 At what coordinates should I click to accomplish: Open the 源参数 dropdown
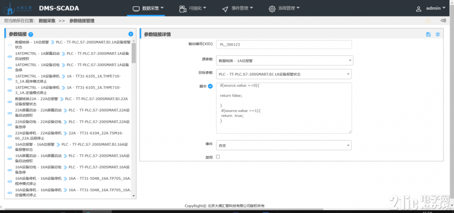[284, 60]
